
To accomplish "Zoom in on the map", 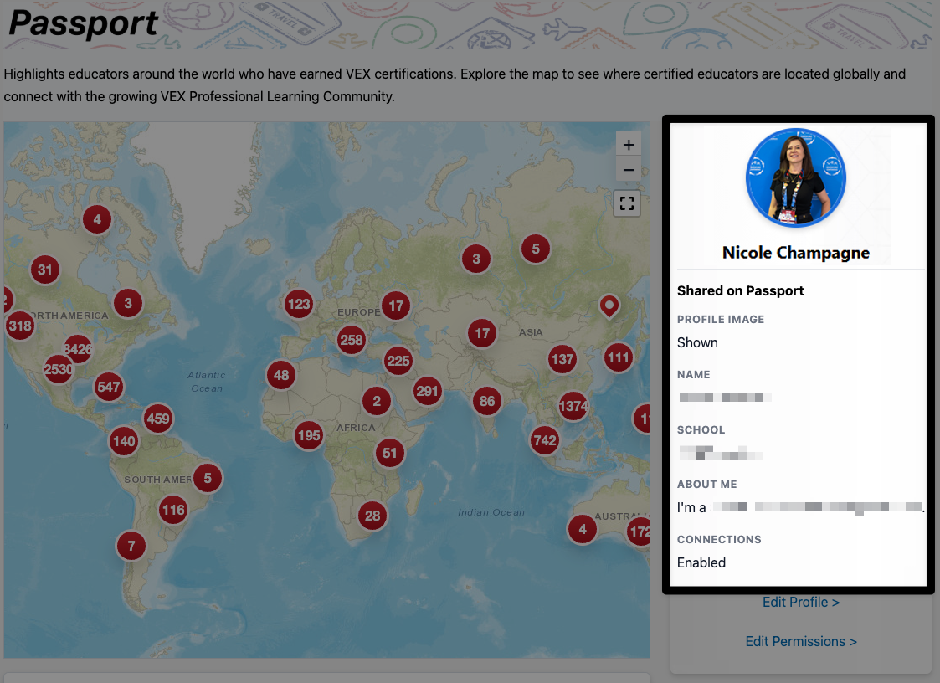I will tap(629, 145).
